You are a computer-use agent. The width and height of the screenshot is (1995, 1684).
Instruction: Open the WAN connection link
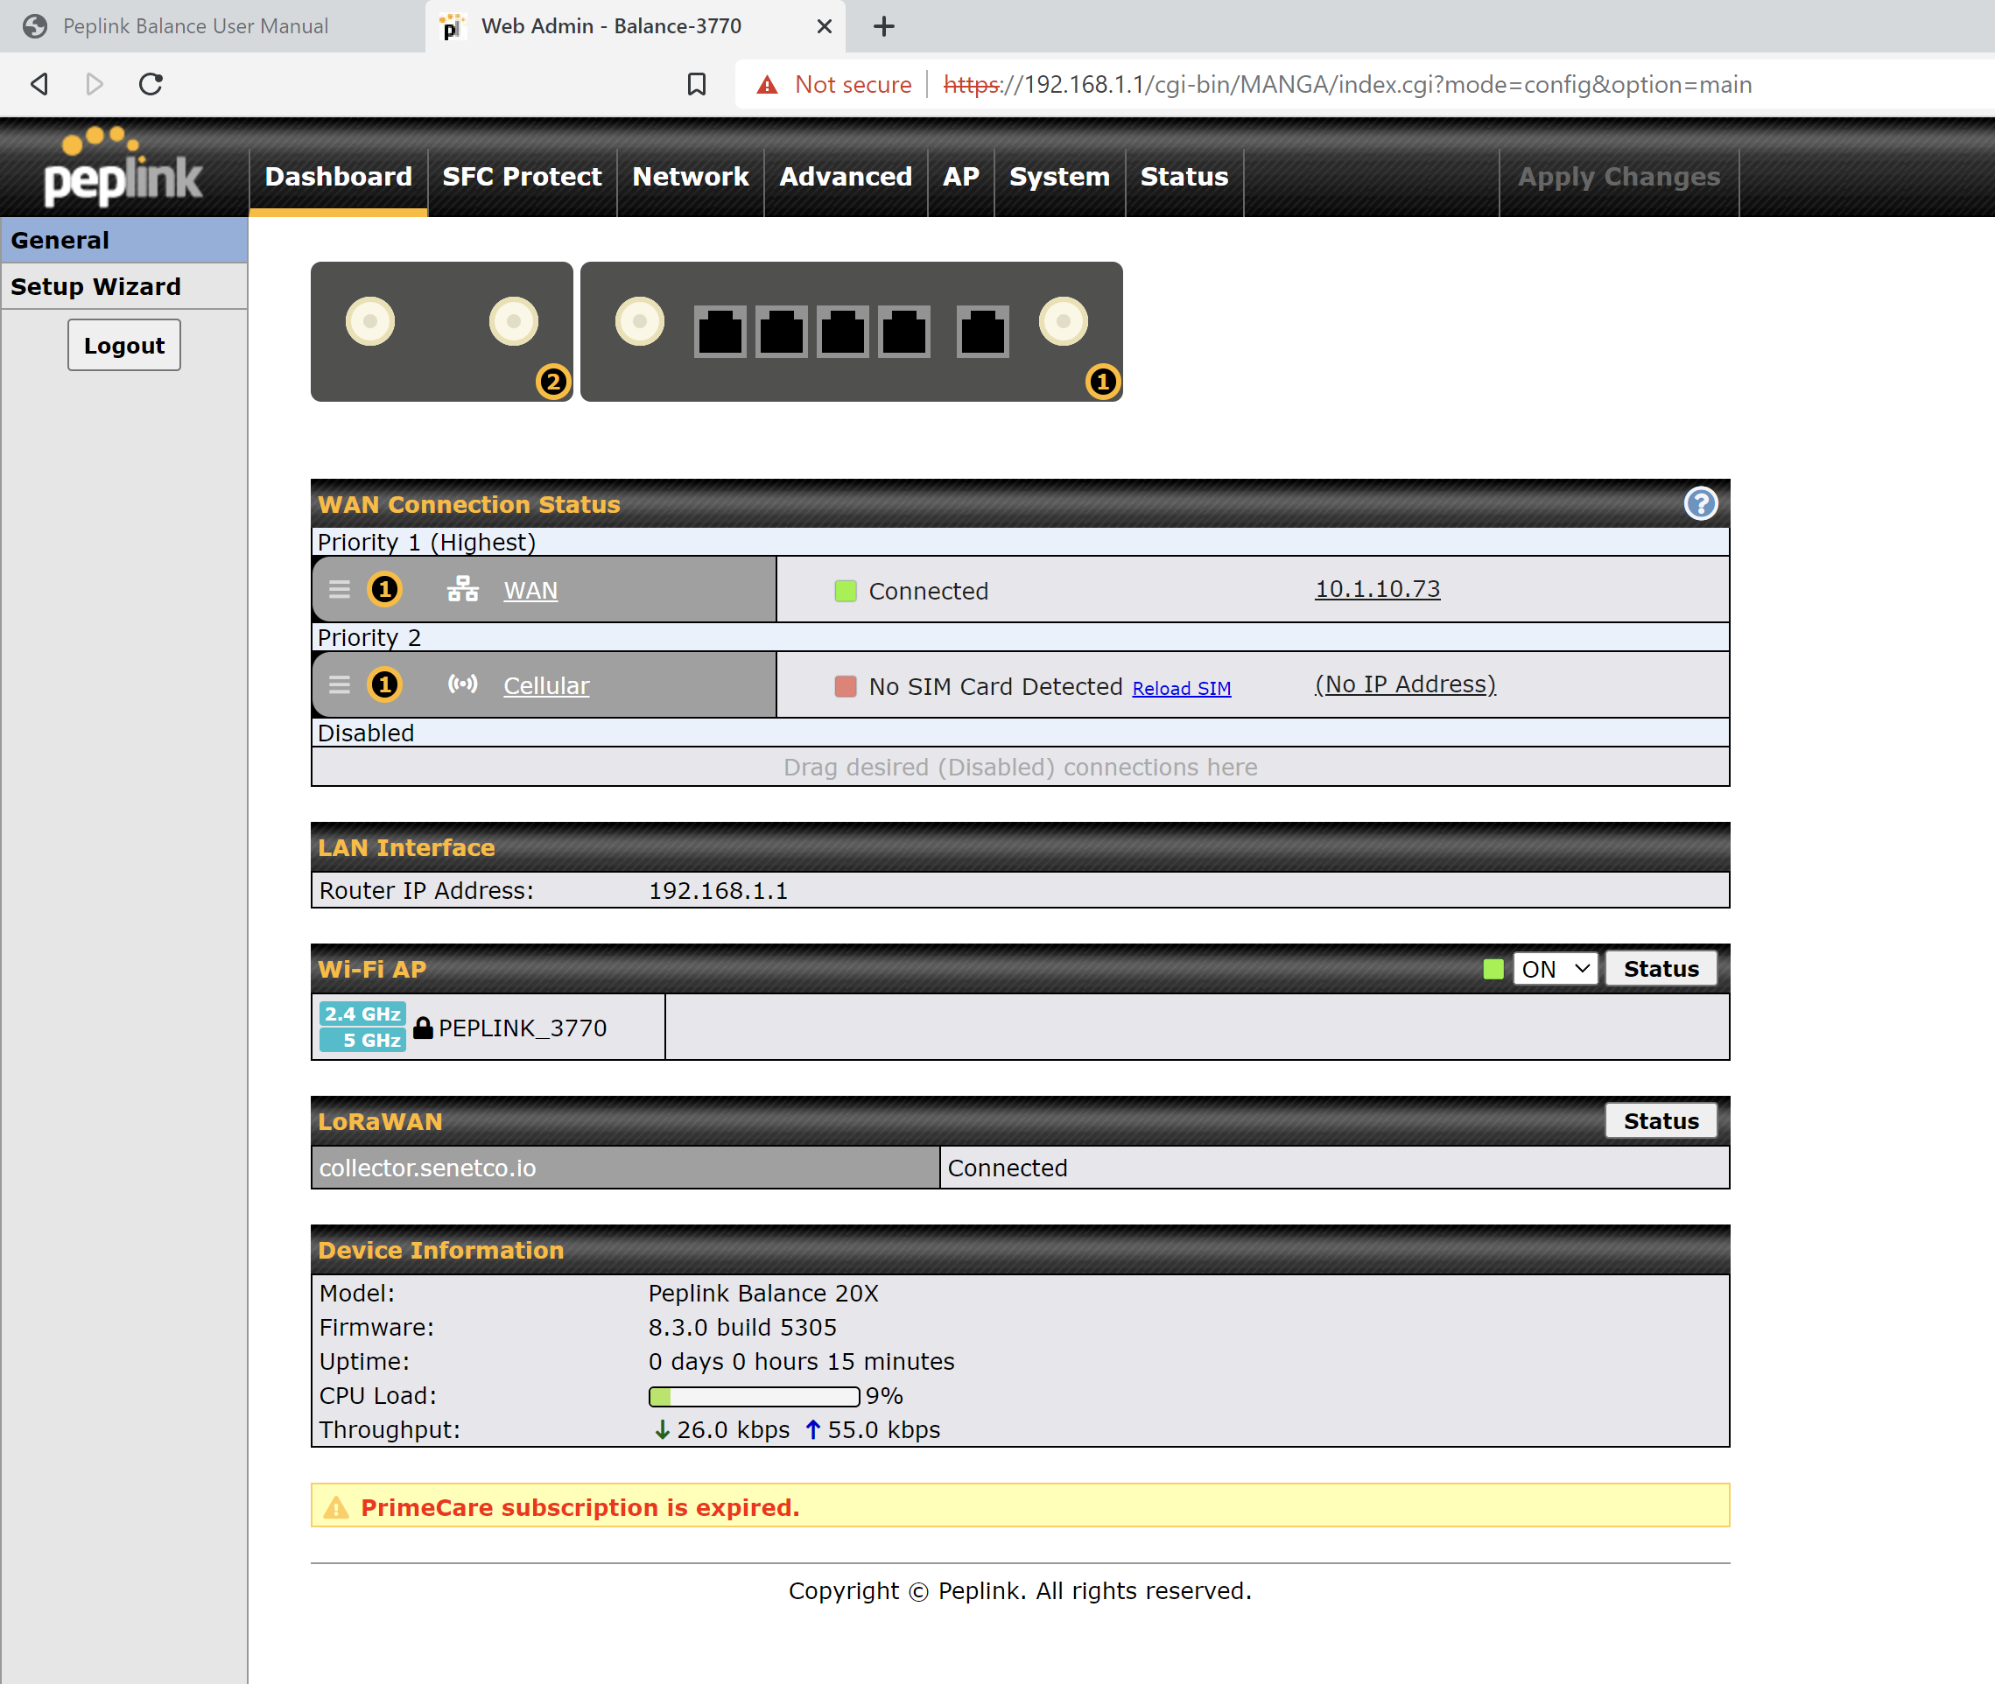pyautogui.click(x=530, y=590)
